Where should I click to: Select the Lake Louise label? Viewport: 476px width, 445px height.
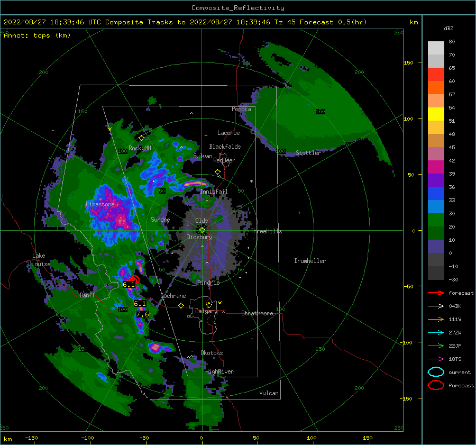coord(41,260)
